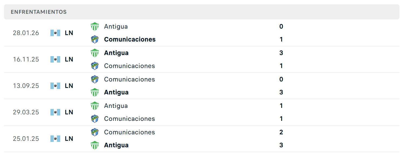Click Antigua crest in 28.01.26 match
Screen dimensions: 403x157
95,26
